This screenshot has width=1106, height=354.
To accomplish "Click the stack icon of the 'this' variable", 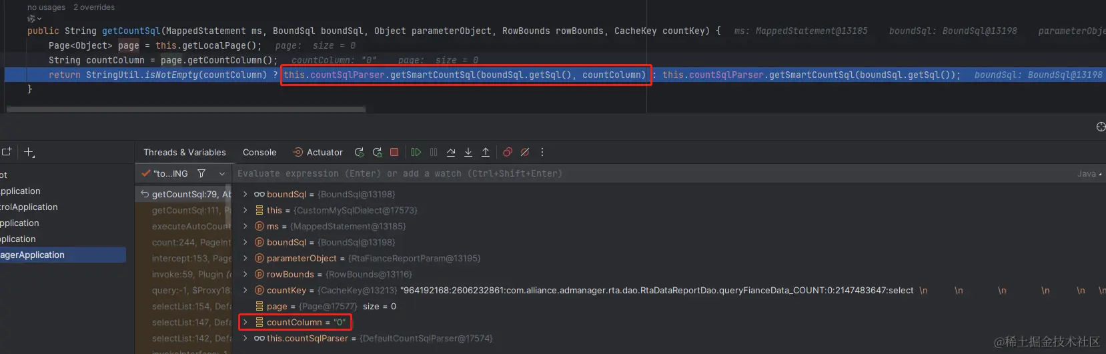I will click(x=259, y=210).
